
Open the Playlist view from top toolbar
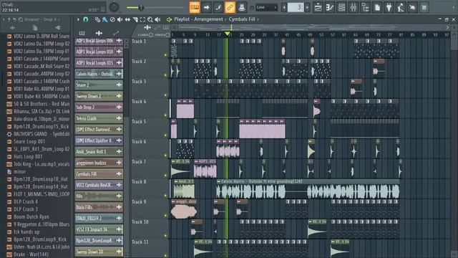pos(318,8)
